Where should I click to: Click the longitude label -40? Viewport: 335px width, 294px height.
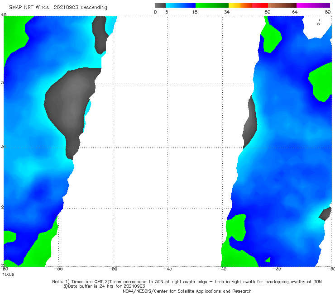pos(222,269)
